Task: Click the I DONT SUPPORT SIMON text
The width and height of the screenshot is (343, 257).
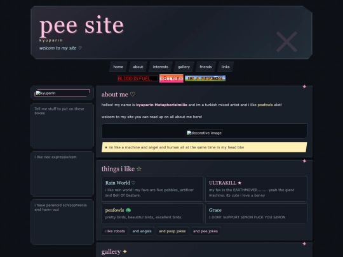Action: point(247,217)
